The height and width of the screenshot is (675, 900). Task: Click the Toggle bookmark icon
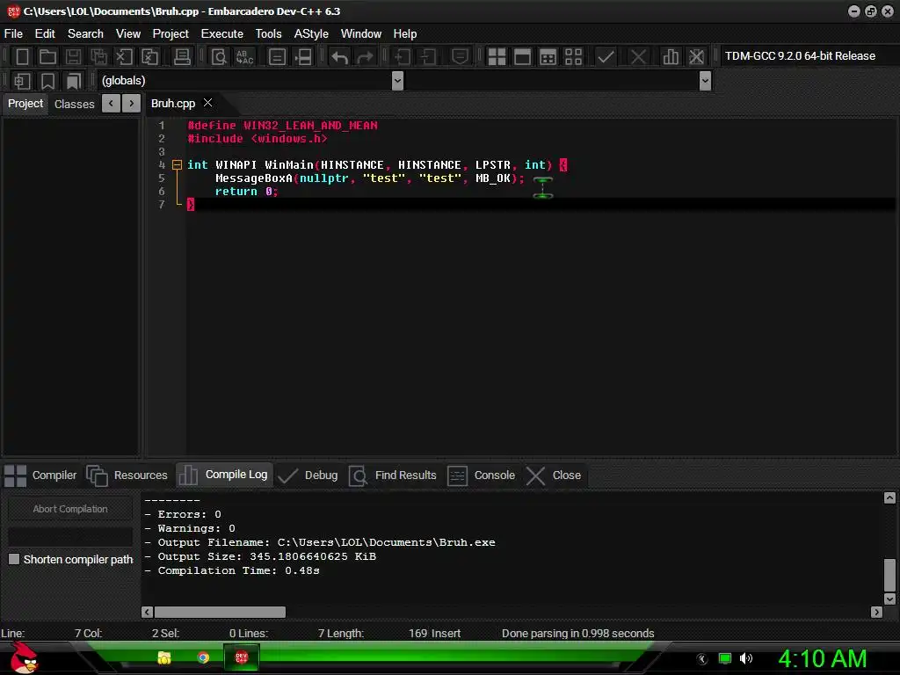coord(47,81)
